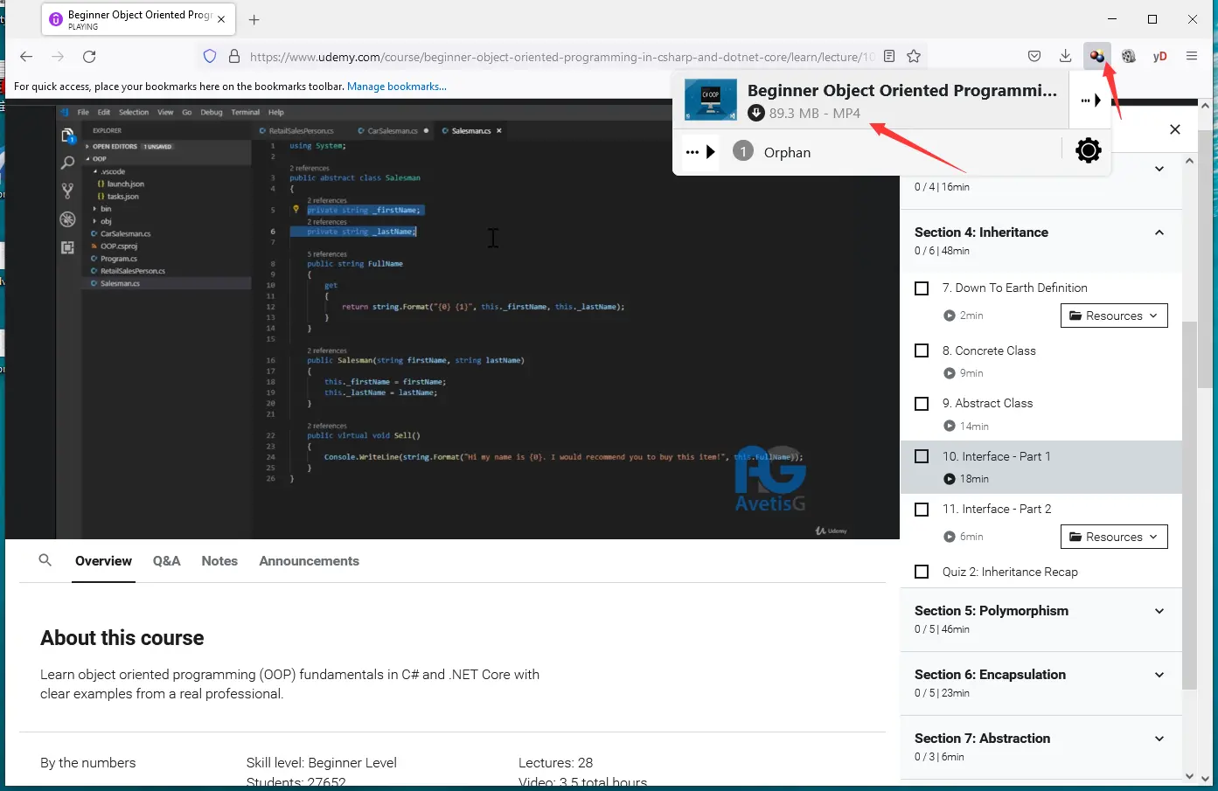Image resolution: width=1218 pixels, height=791 pixels.
Task: Open the Source Control icon in VS Code
Action: [x=67, y=190]
